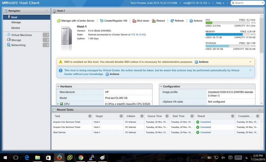266x162 pixels.
Task: Open Windows Store from taskbar
Action: click(48, 158)
